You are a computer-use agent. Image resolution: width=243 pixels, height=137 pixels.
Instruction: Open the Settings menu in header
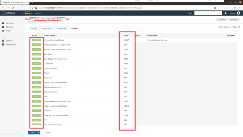[38, 13]
